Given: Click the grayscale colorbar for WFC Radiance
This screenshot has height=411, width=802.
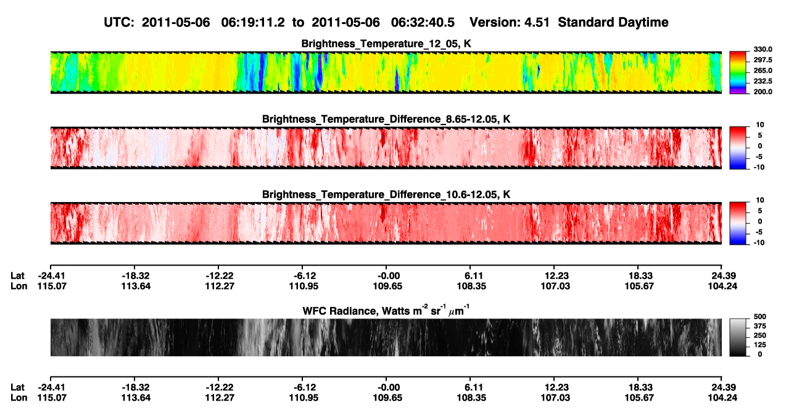Looking at the screenshot, I should (738, 337).
